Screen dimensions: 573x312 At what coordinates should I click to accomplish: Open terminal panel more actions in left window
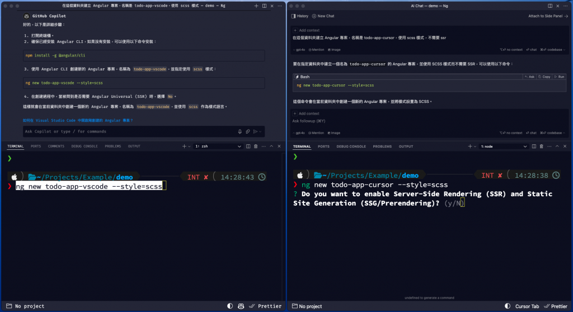point(264,146)
